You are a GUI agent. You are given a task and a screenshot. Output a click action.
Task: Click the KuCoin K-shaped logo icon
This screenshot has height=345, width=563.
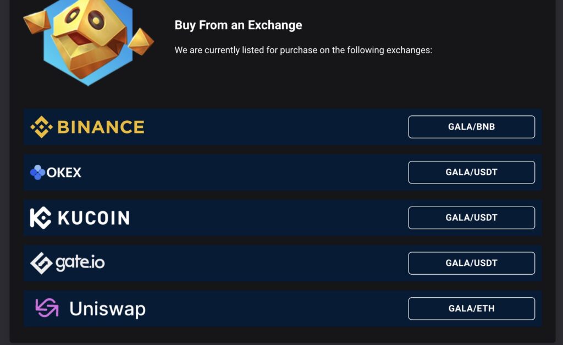pyautogui.click(x=41, y=218)
